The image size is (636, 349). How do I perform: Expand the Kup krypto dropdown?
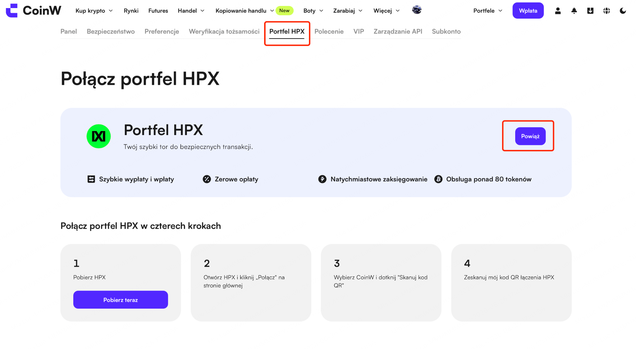[x=94, y=11]
